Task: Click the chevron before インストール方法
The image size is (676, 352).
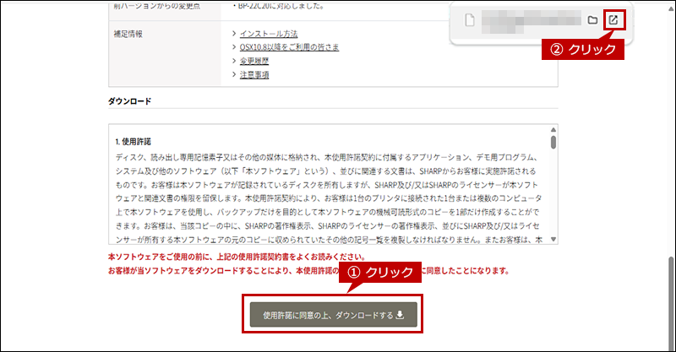Action: click(234, 34)
